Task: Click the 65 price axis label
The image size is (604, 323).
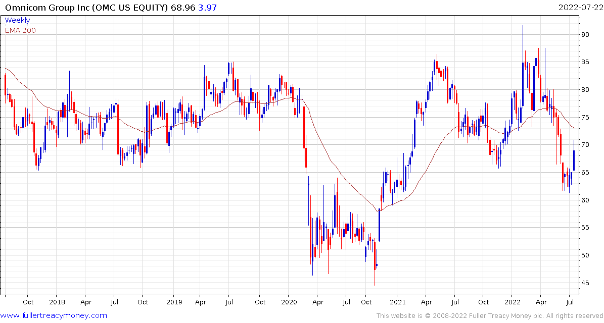Action: [x=586, y=172]
